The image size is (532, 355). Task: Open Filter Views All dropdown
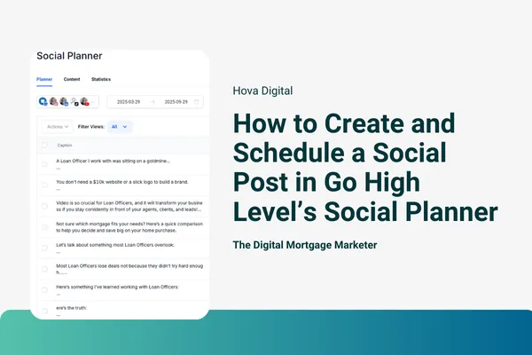pos(120,127)
